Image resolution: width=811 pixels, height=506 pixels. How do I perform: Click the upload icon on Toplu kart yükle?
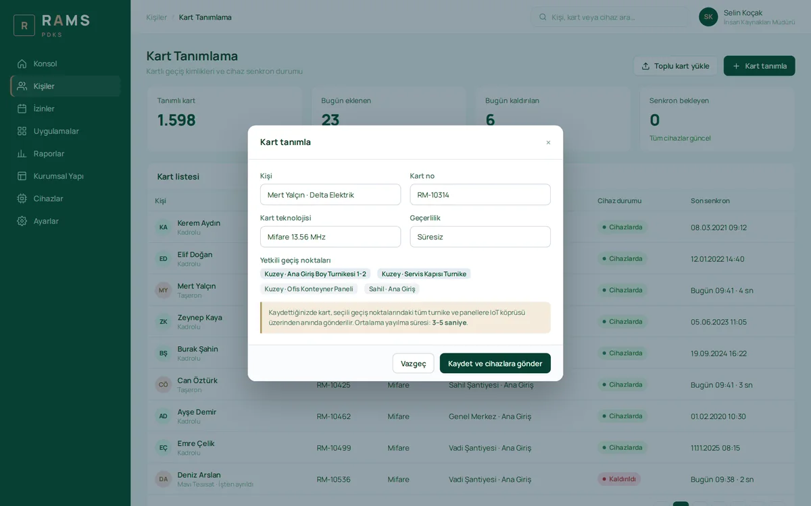645,66
